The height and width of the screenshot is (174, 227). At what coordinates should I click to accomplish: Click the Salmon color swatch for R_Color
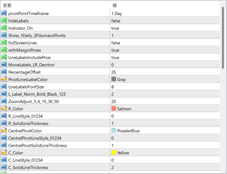[x=114, y=109]
